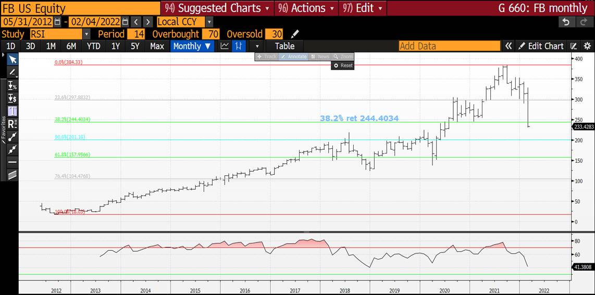Step date range backward
Image resolution: width=595 pixels, height=295 pixels.
137,21
